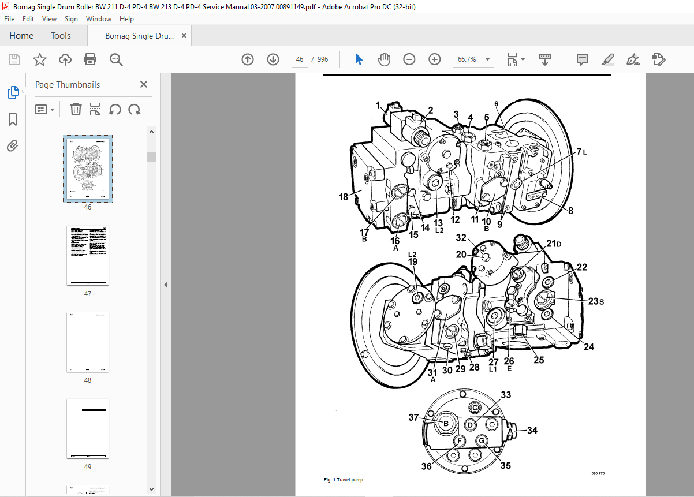Open the thumbnails options dropdown menu

45,109
